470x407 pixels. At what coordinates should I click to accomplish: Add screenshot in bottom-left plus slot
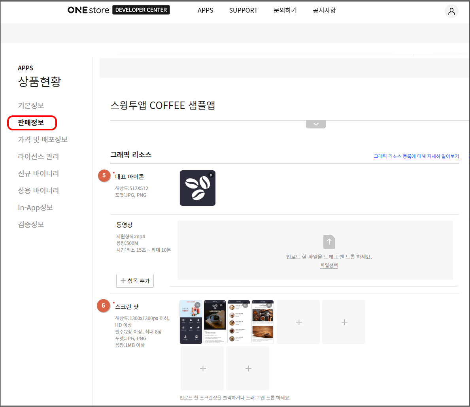[202, 368]
